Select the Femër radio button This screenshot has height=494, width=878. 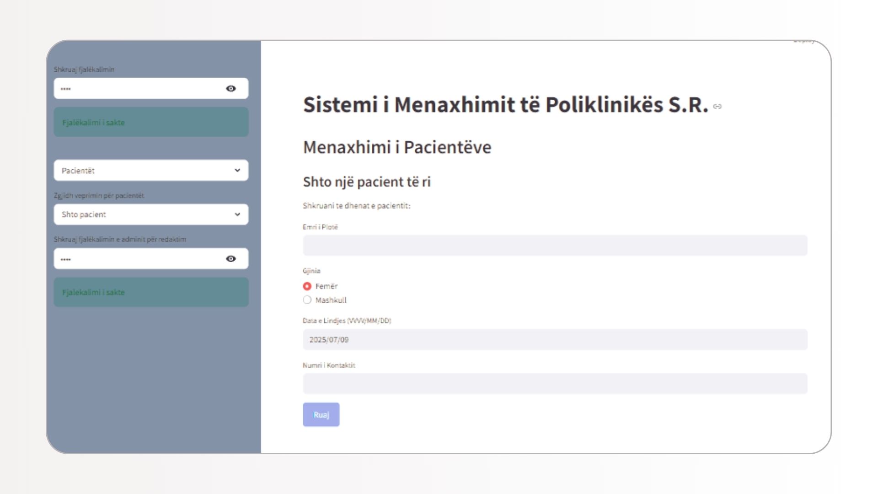[x=307, y=286]
